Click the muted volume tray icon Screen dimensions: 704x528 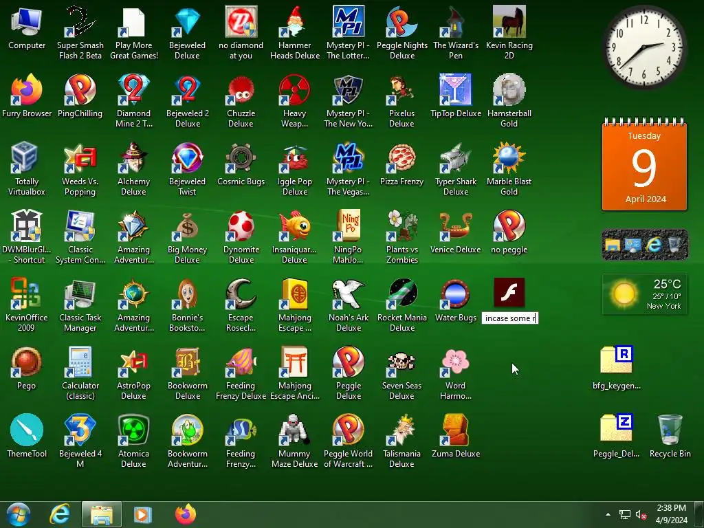[x=641, y=514]
